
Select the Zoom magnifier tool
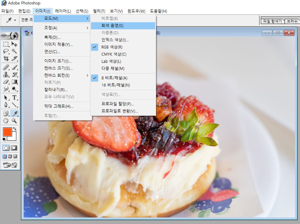pyautogui.click(x=14, y=120)
